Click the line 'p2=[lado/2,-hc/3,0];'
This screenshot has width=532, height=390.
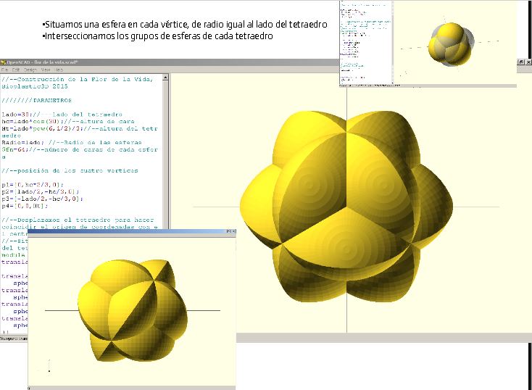(x=40, y=192)
